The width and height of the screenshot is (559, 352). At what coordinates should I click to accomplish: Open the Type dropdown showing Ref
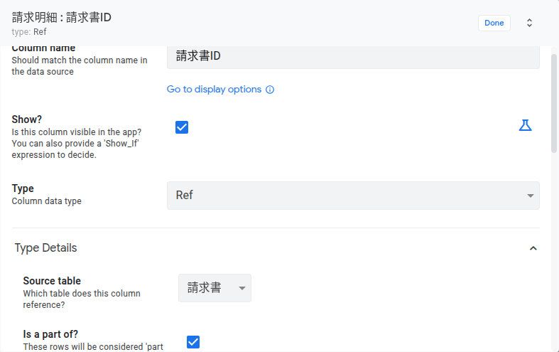tap(352, 196)
